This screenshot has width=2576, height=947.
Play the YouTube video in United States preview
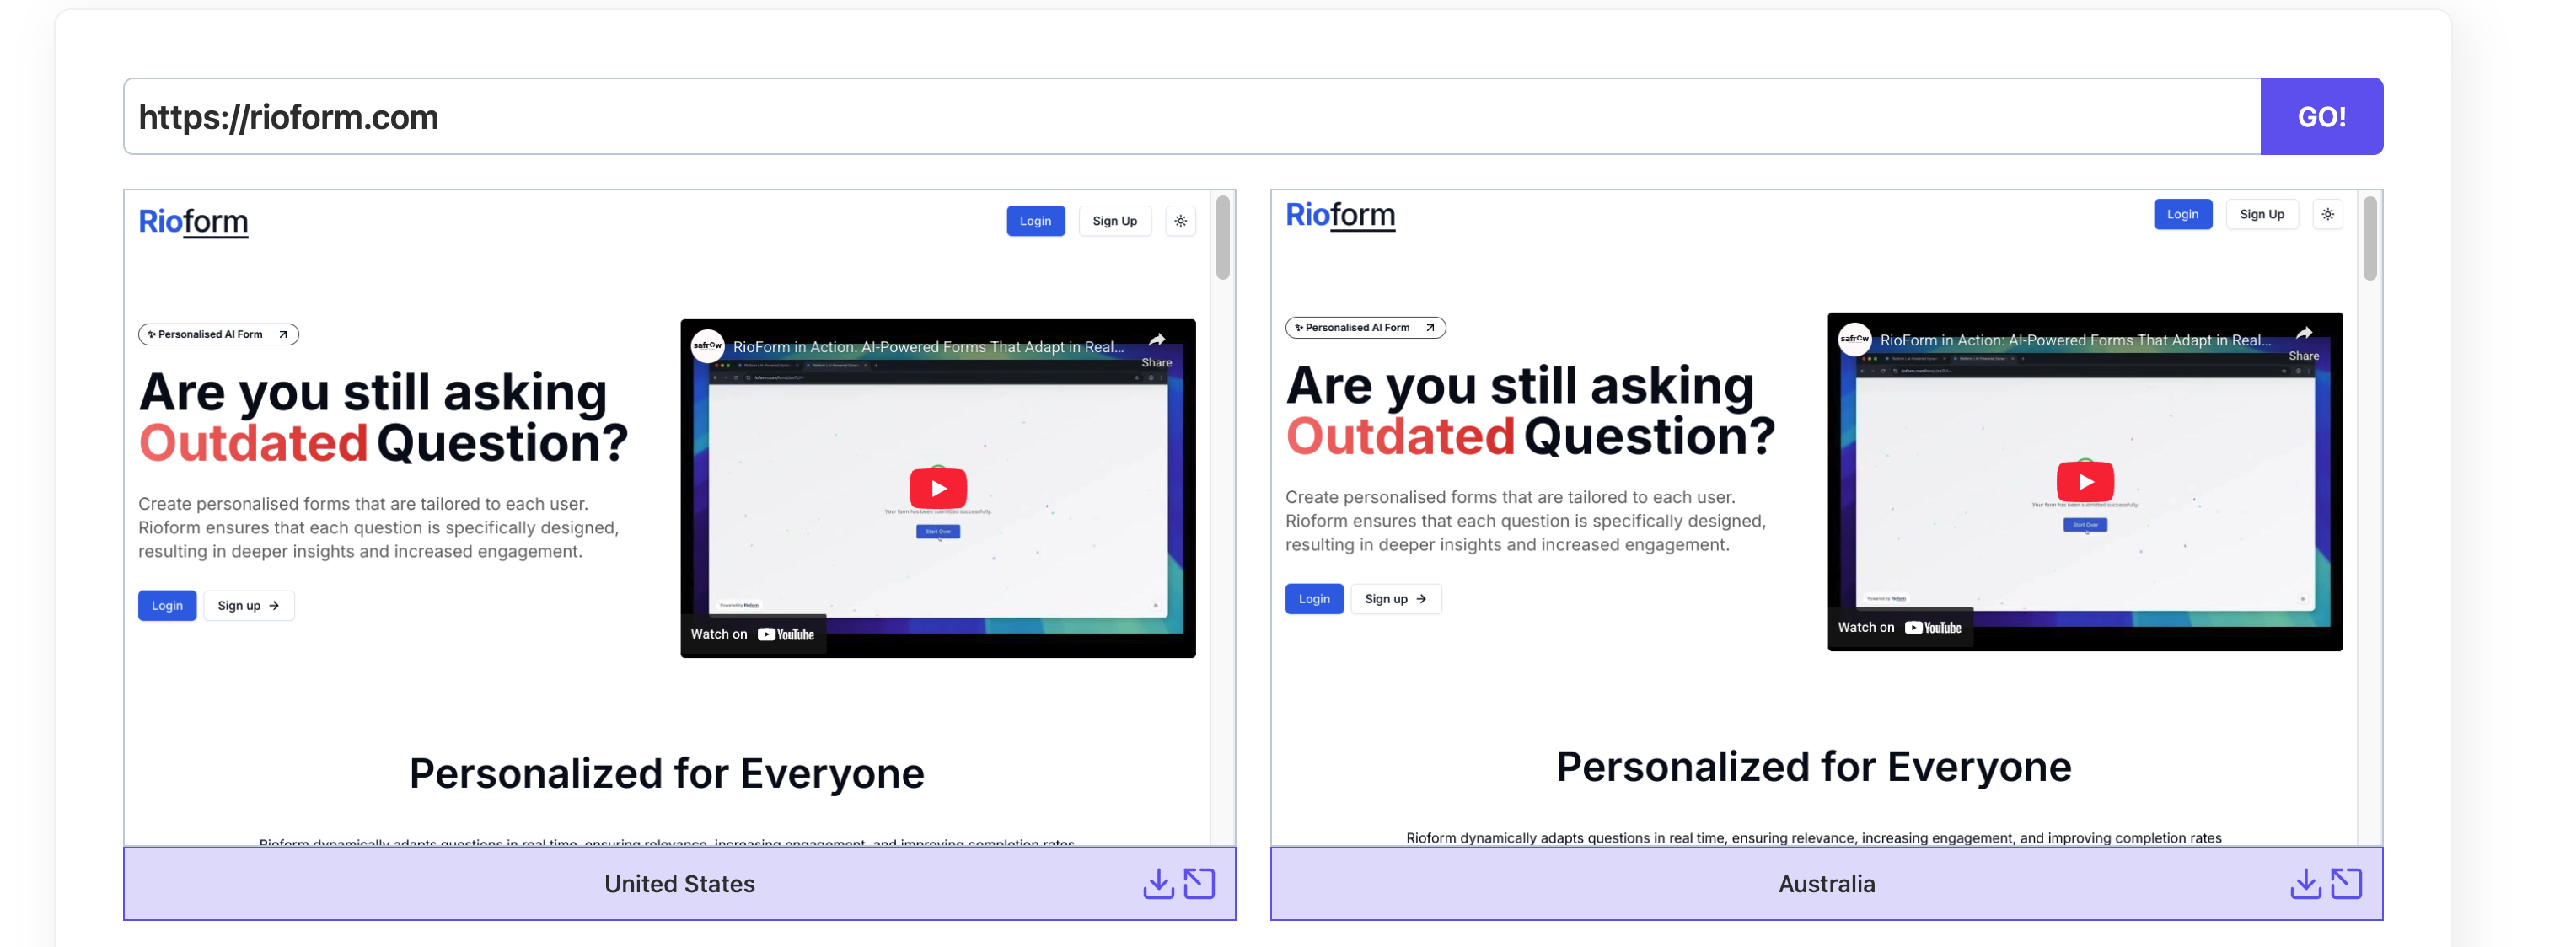click(x=937, y=488)
